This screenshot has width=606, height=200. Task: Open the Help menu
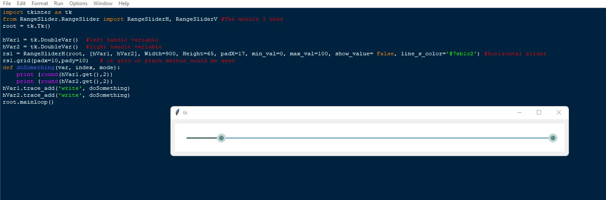tap(124, 3)
